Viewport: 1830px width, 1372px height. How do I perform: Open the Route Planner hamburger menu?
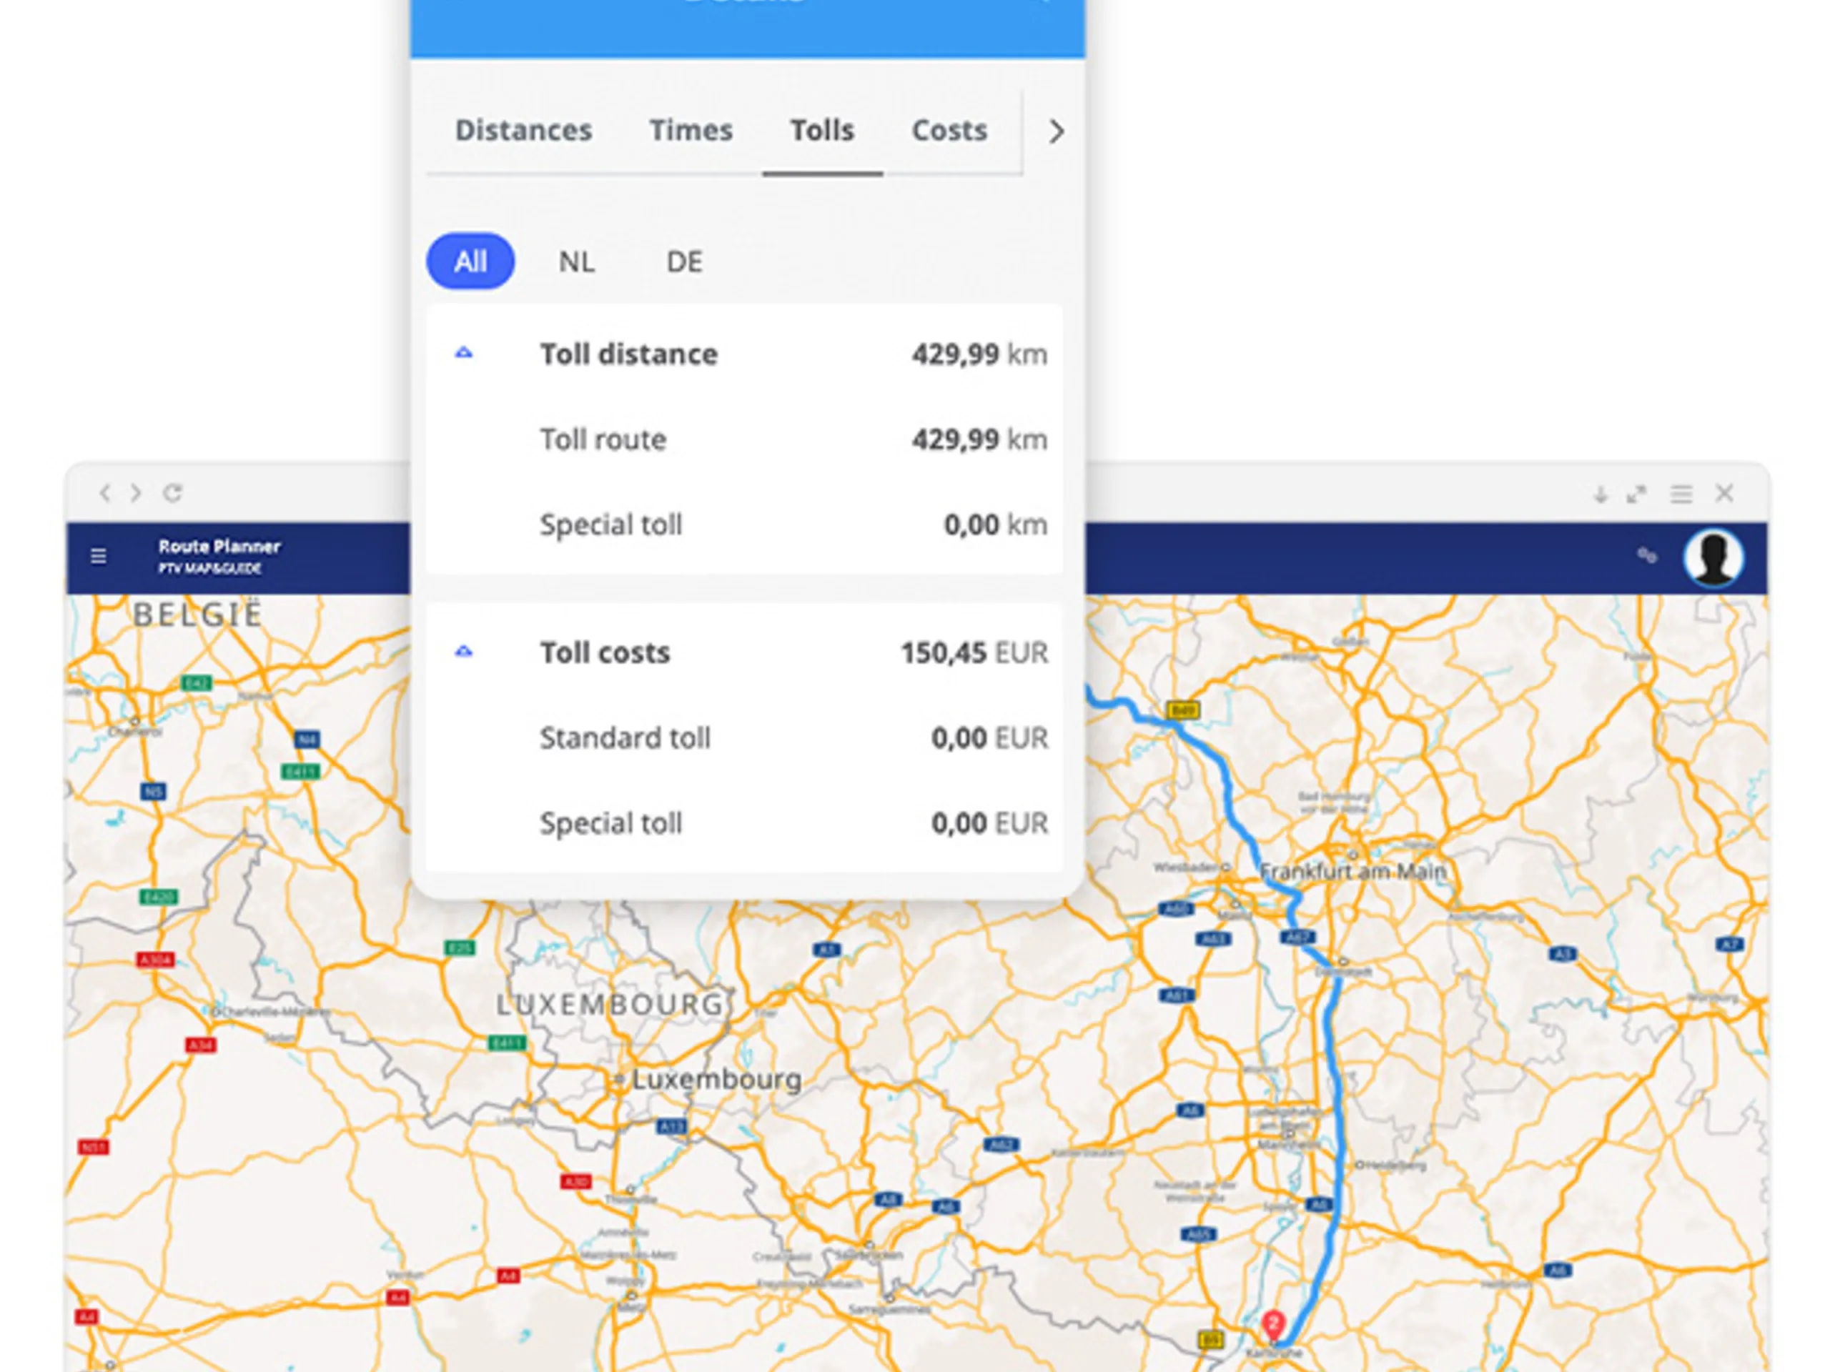pyautogui.click(x=99, y=556)
